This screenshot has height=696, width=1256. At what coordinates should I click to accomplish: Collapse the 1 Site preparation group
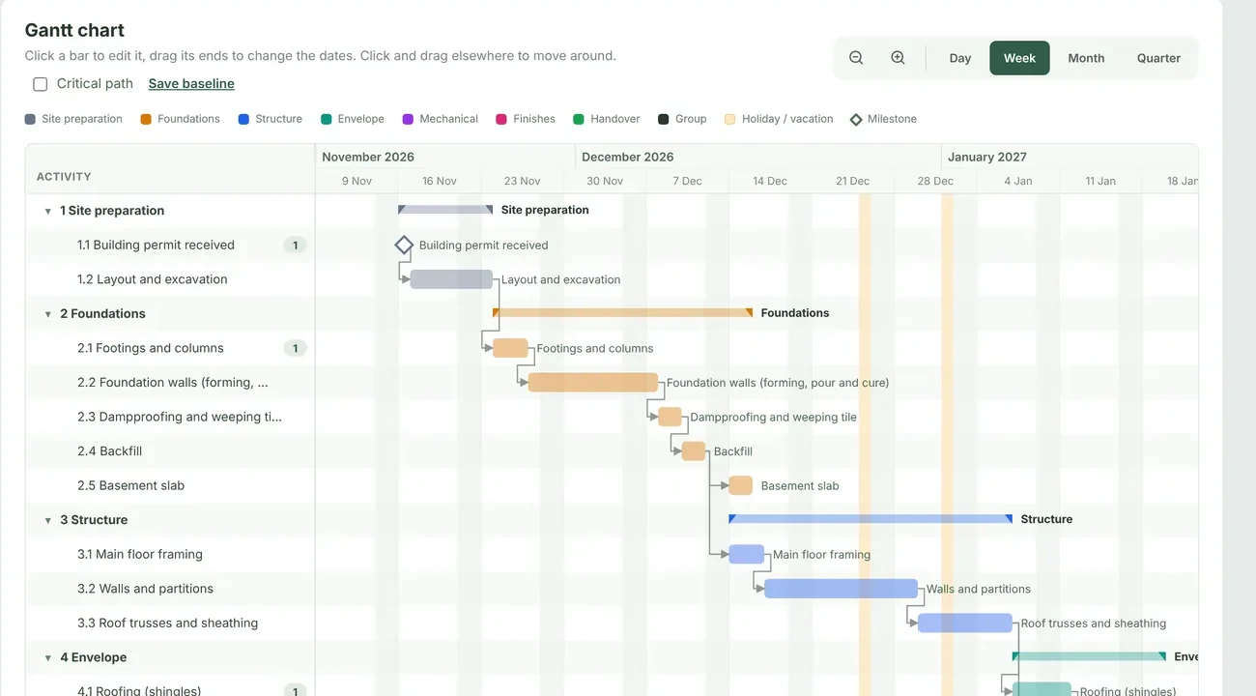tap(48, 211)
